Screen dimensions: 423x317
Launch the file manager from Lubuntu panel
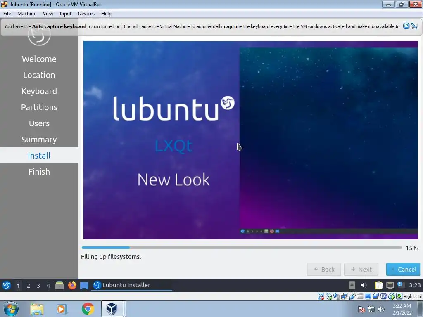pos(59,285)
